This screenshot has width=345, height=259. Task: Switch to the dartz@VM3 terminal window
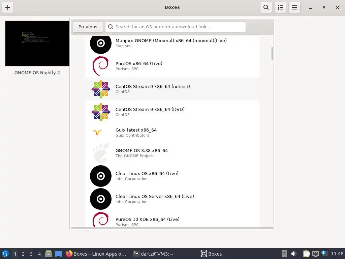[153, 254]
